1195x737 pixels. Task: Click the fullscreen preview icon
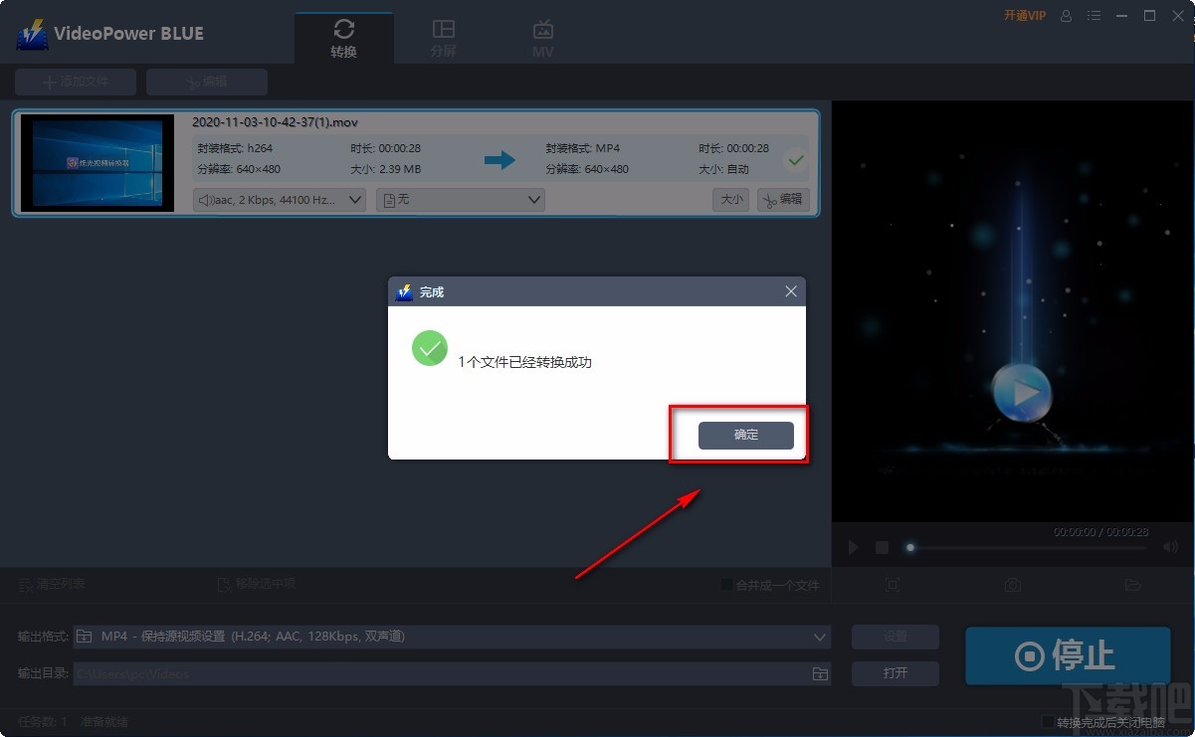(893, 585)
